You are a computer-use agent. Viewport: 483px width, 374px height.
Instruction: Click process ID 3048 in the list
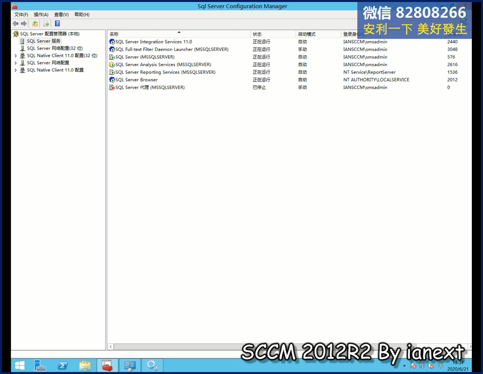click(452, 49)
